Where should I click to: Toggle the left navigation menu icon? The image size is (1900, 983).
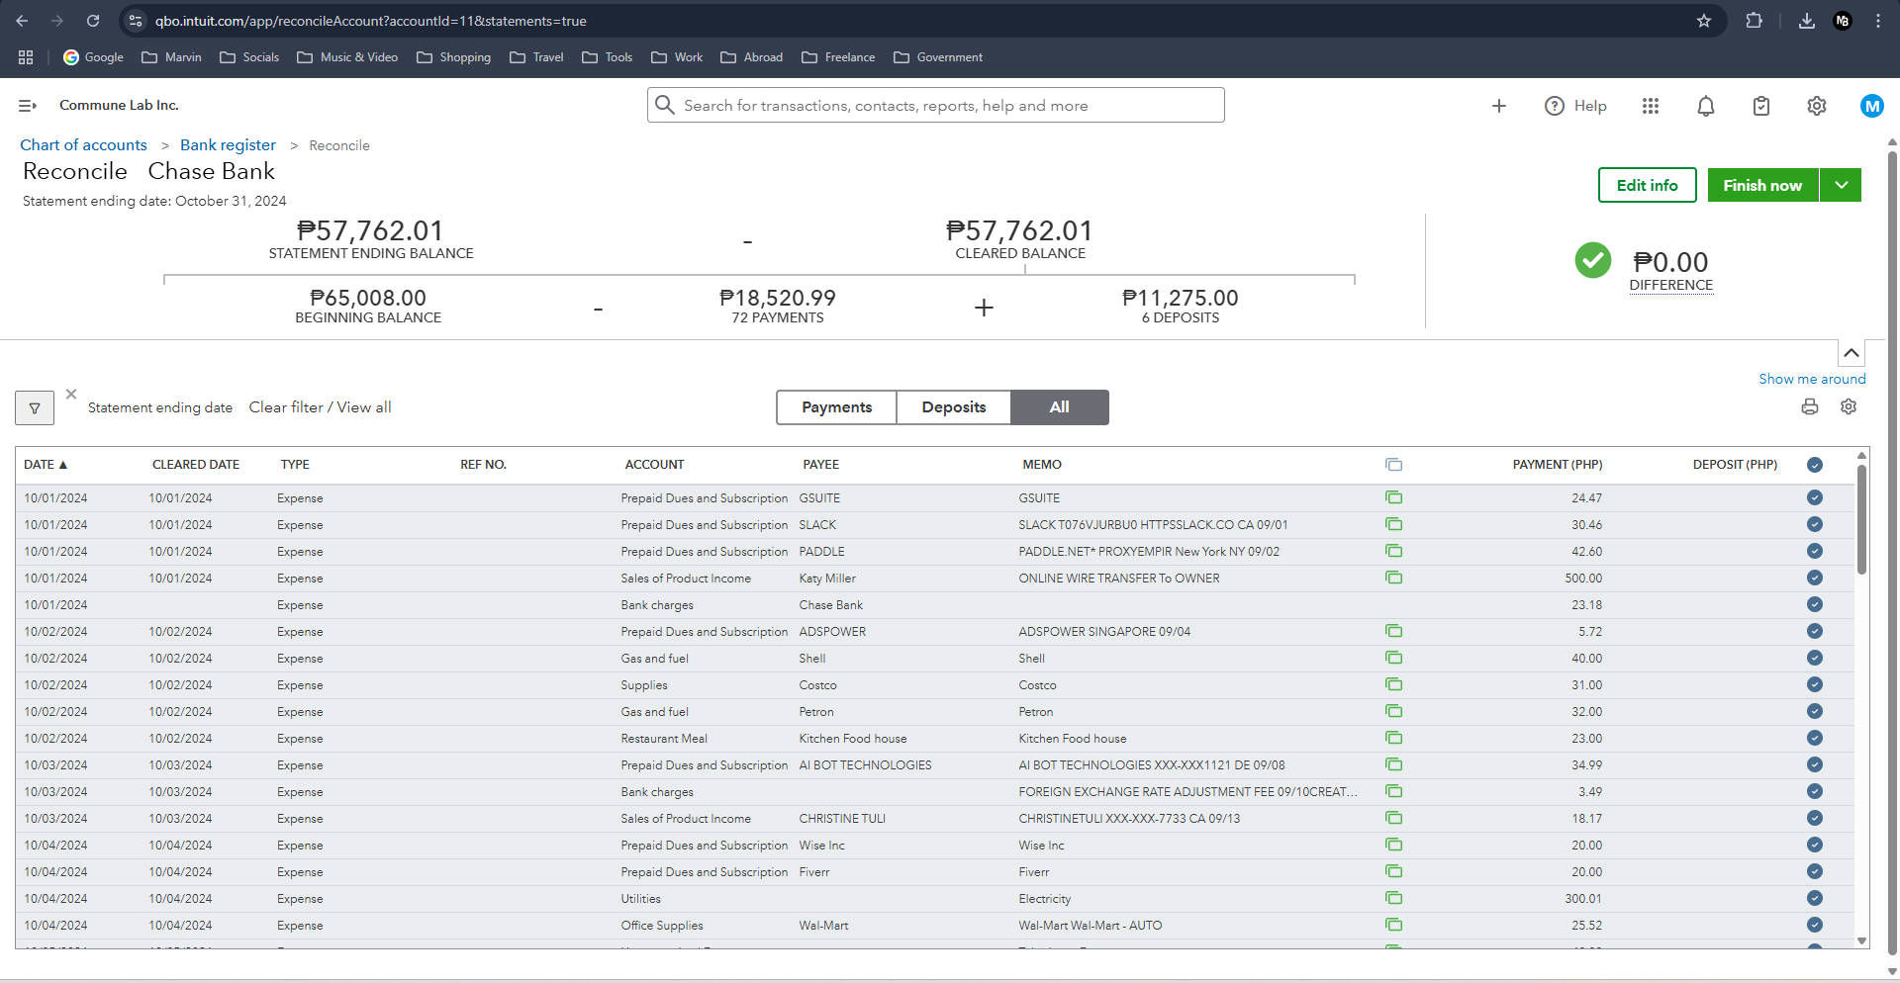pyautogui.click(x=28, y=106)
